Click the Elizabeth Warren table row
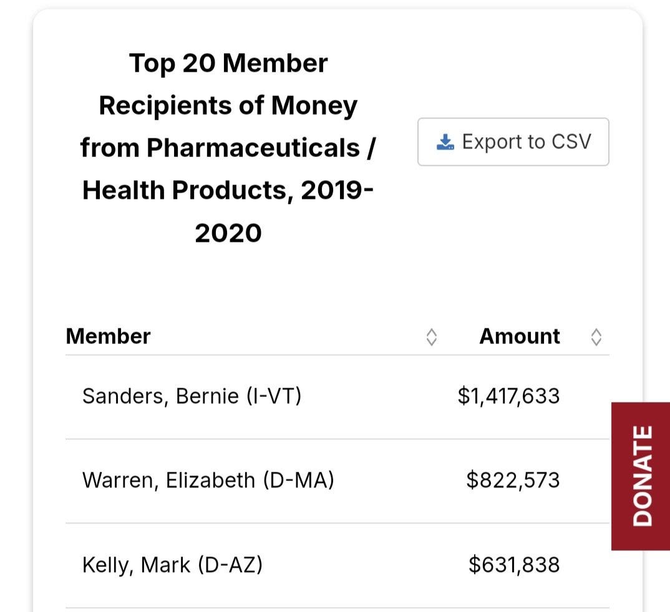 337,481
